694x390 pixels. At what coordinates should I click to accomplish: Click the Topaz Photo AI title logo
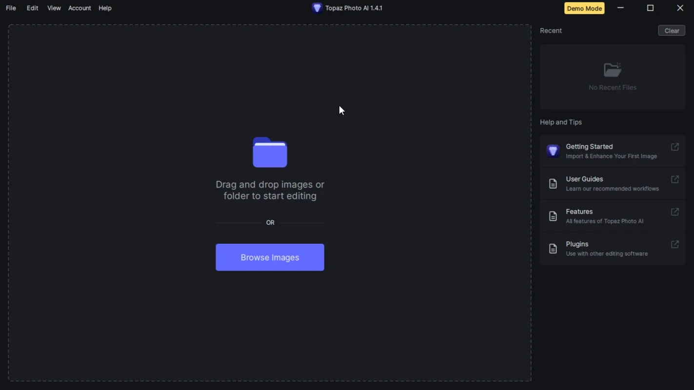(317, 8)
